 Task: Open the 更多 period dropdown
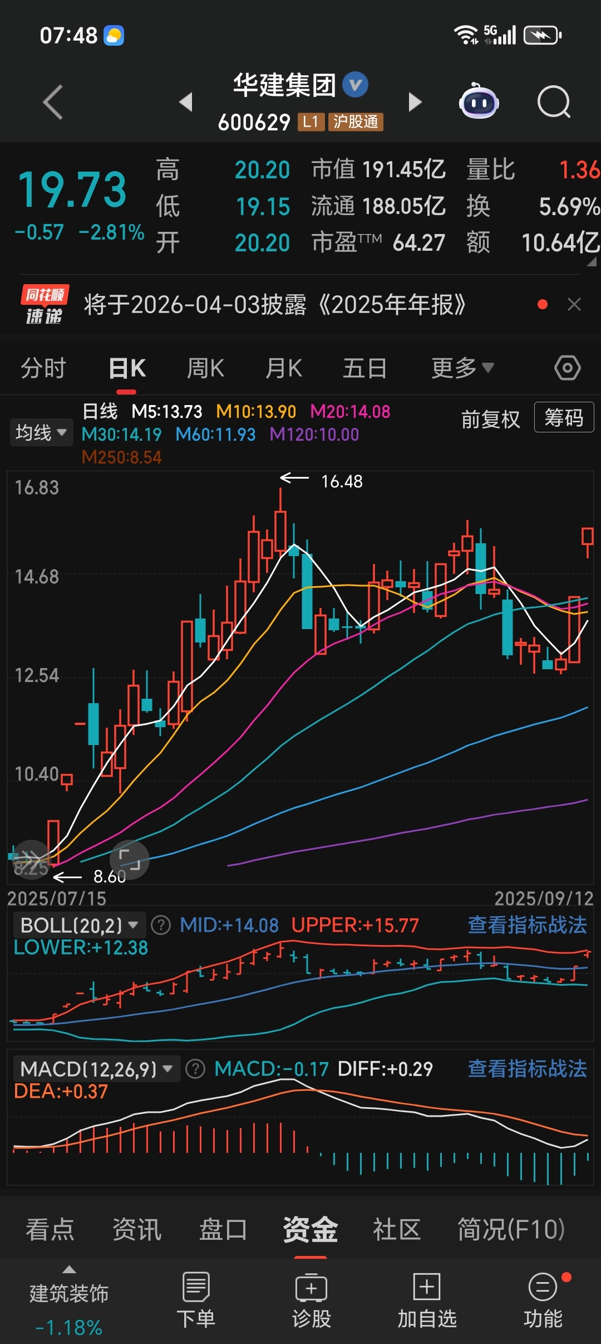pyautogui.click(x=462, y=368)
